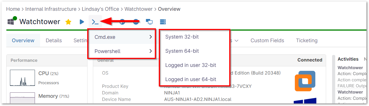Switch to the Details tab
The height and width of the screenshot is (106, 369).
[x=54, y=41]
